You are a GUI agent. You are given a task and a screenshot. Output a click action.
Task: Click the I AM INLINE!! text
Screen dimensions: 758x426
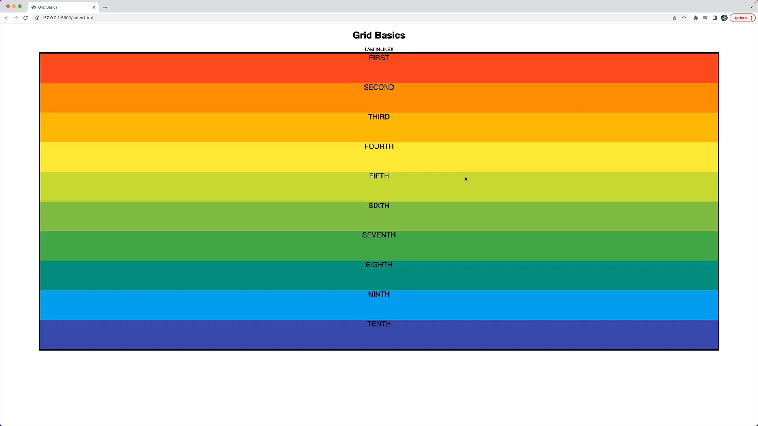tap(379, 49)
